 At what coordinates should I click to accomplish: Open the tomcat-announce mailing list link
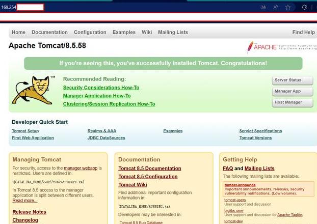coord(240,185)
